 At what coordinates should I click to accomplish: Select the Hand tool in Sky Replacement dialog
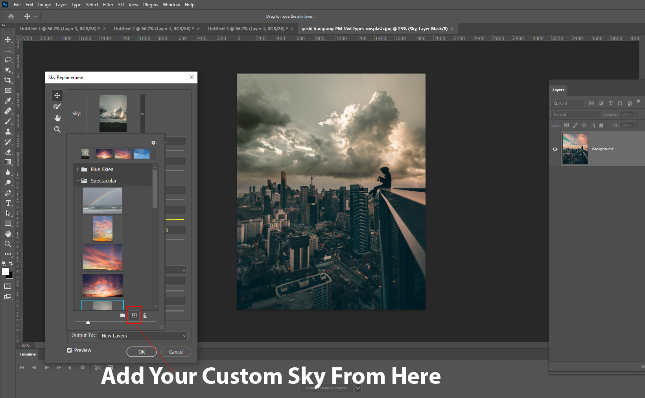57,118
